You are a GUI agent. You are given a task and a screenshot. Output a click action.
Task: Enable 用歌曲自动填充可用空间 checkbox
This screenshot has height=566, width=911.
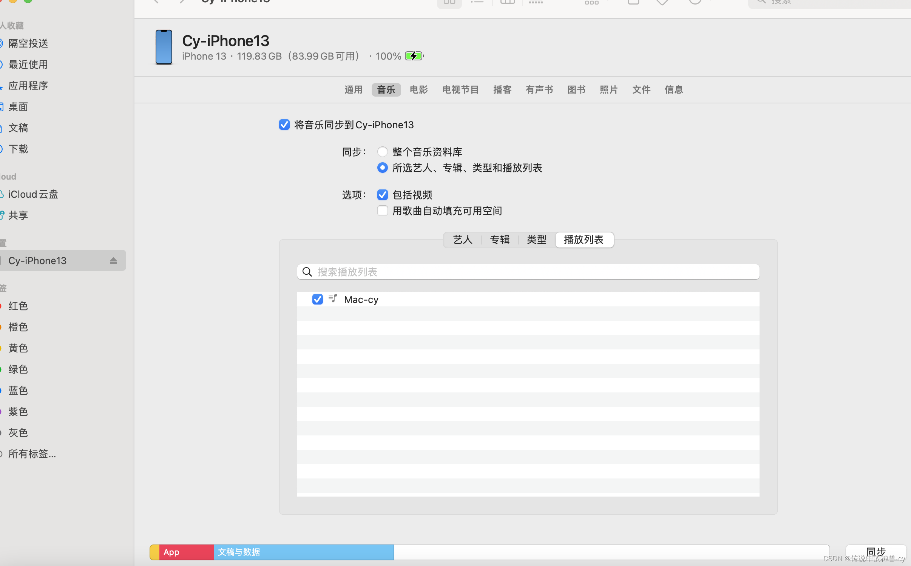pyautogui.click(x=382, y=211)
